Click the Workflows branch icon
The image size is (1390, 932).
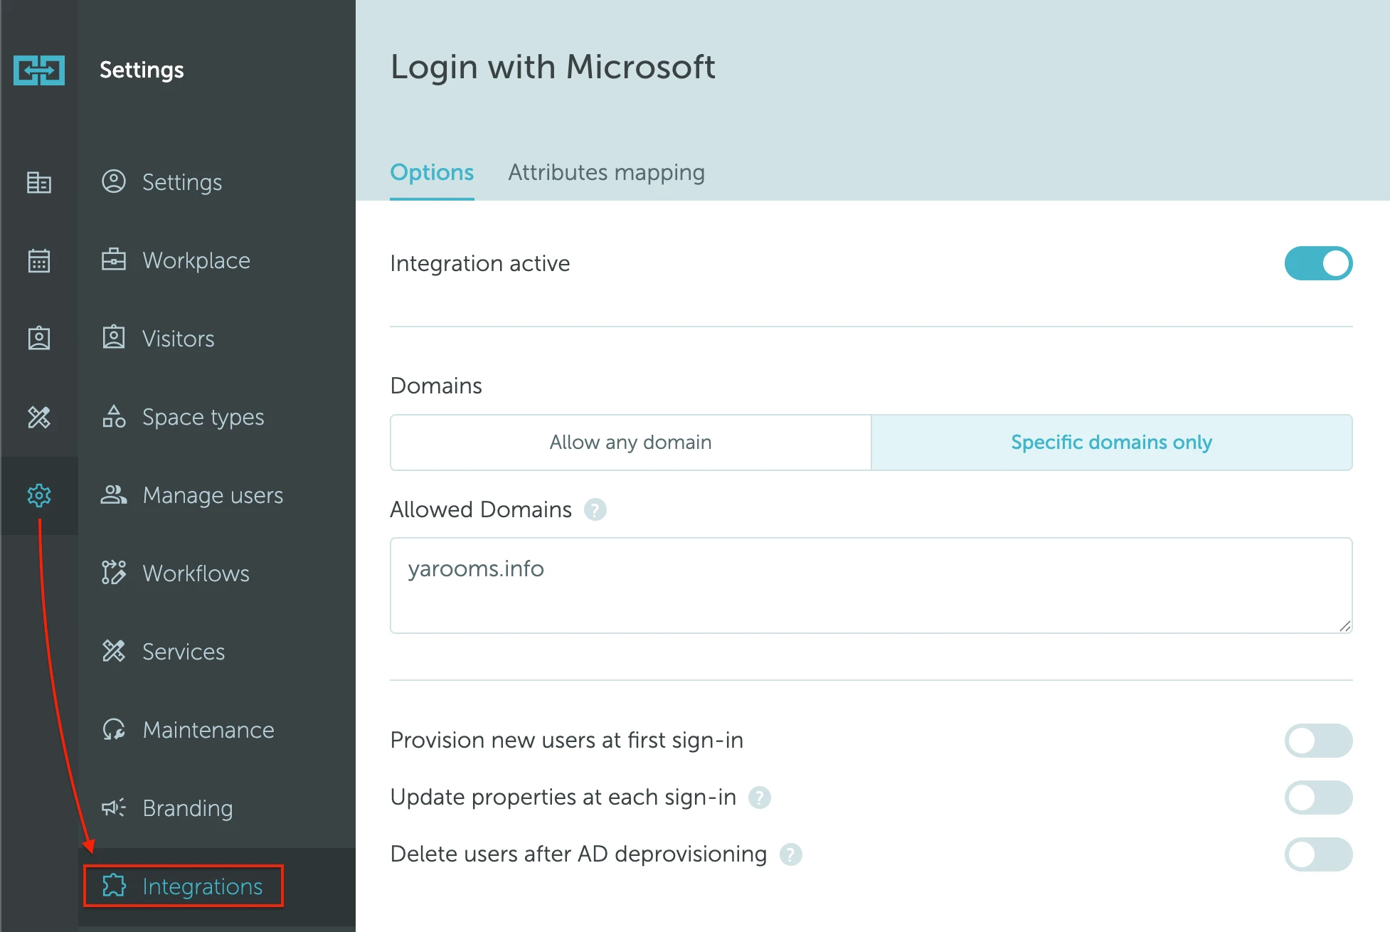114,572
